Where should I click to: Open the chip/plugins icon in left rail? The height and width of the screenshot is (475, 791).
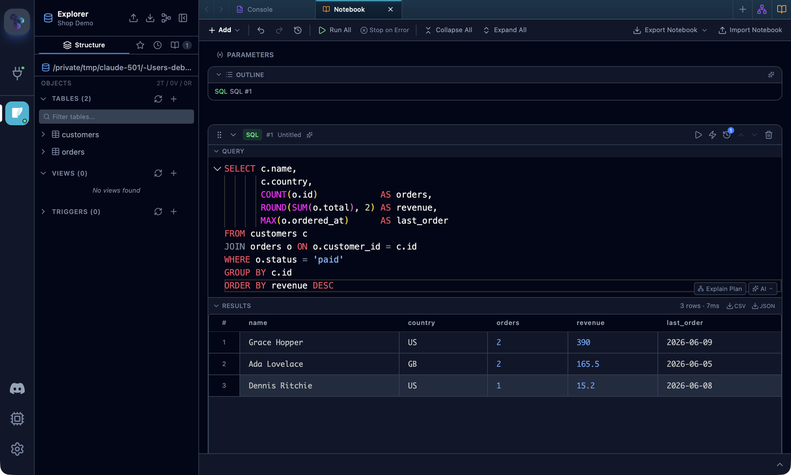(17, 419)
